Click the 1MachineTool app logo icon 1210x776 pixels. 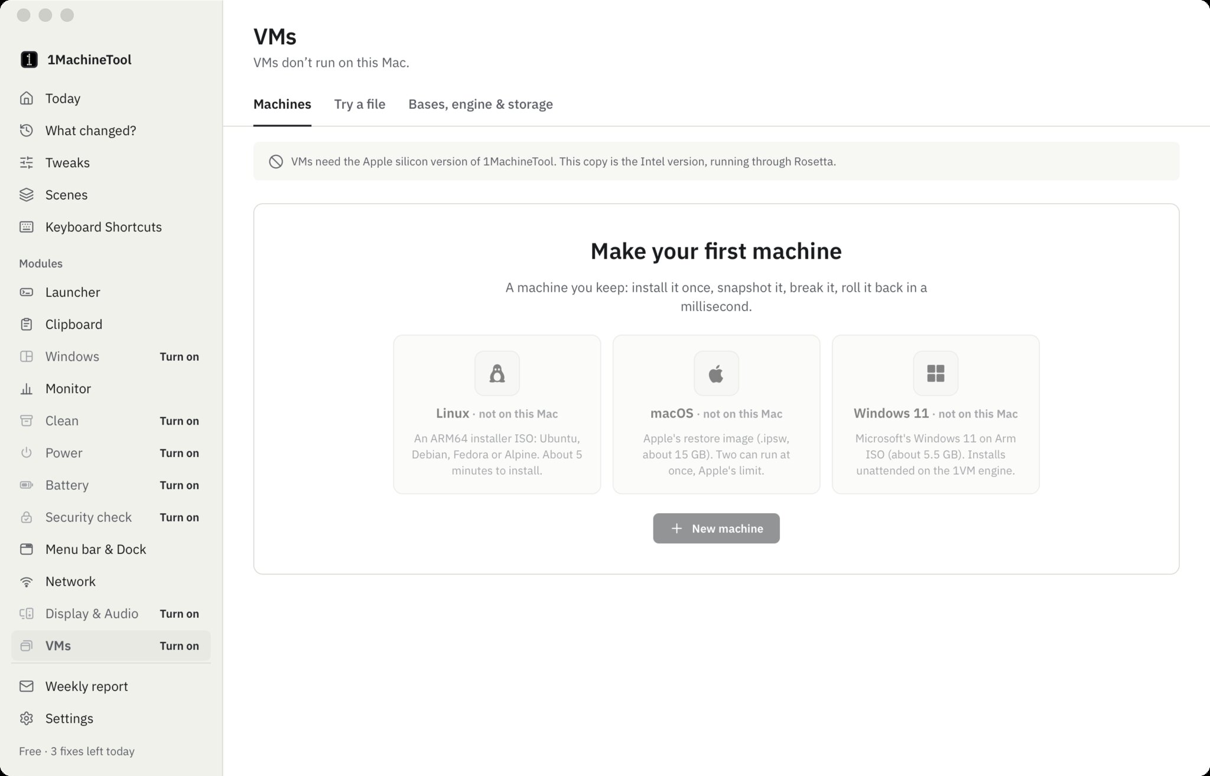[x=29, y=60]
